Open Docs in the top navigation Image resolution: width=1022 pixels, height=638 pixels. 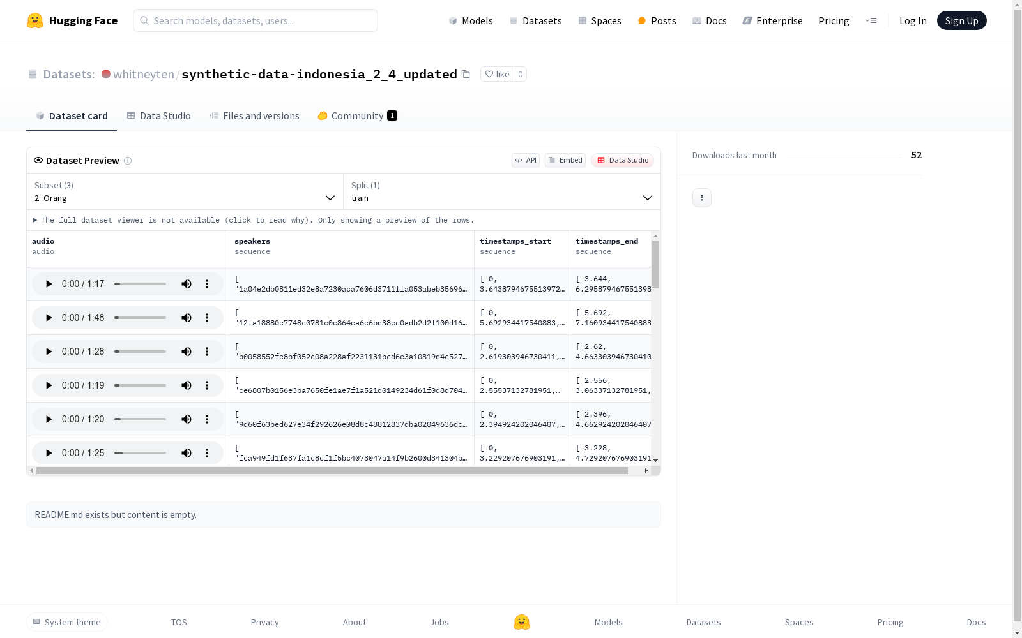point(710,20)
